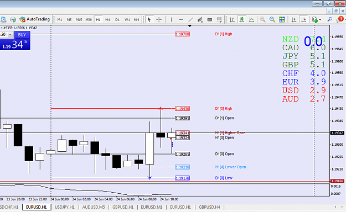Select the crosshair tool
Screen dimensions: 346x212
pos(159,19)
